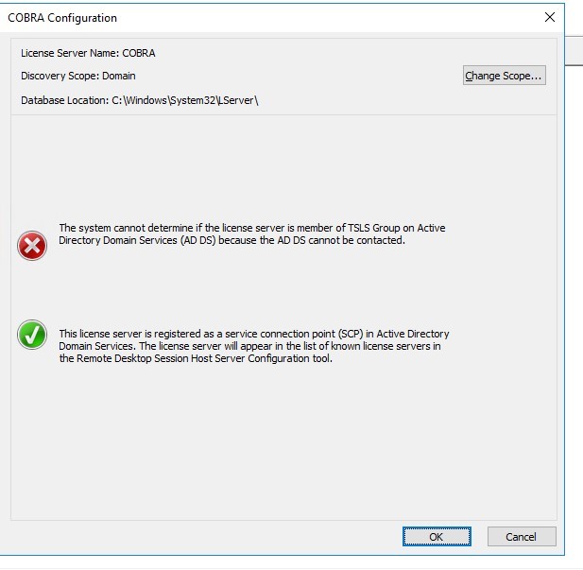Click the service connection point (SCP) phrase
Screen dimensions: 583x570
click(x=294, y=334)
